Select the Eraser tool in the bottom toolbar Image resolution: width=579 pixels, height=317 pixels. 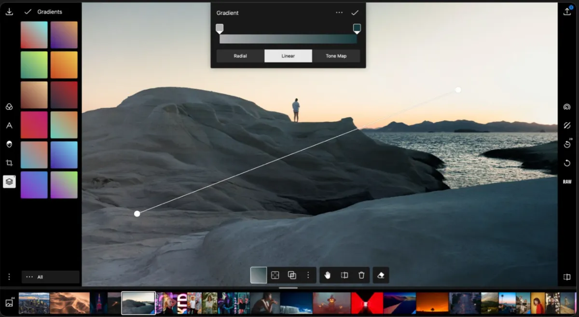pos(381,275)
